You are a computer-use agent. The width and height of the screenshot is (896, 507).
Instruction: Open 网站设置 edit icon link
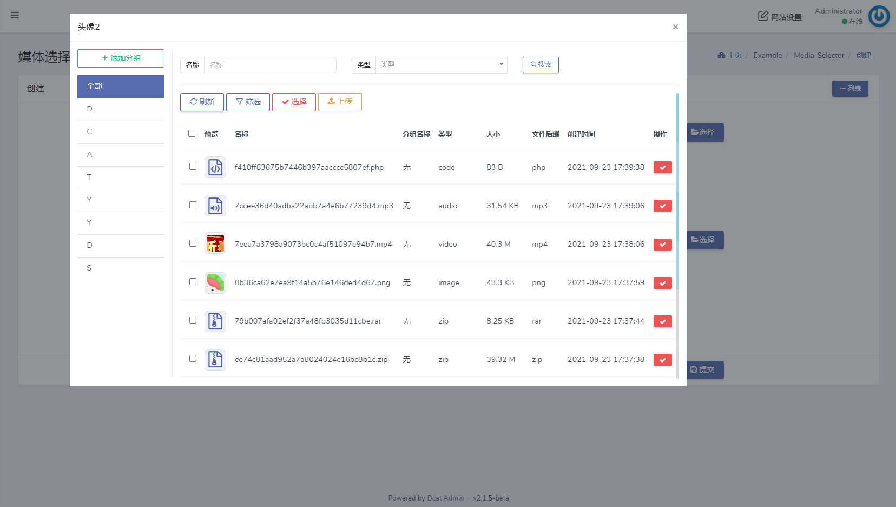pos(780,17)
